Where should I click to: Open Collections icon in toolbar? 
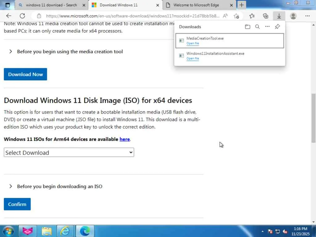266,16
